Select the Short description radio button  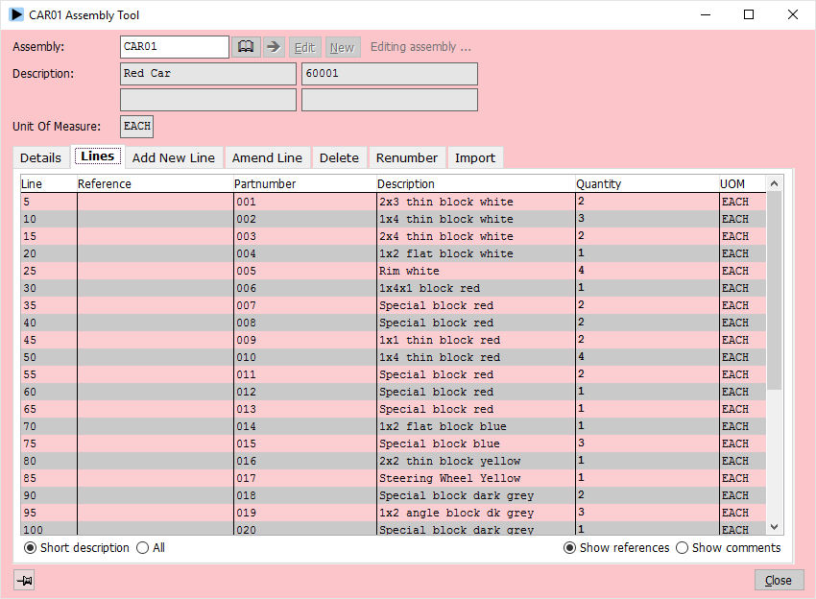30,547
